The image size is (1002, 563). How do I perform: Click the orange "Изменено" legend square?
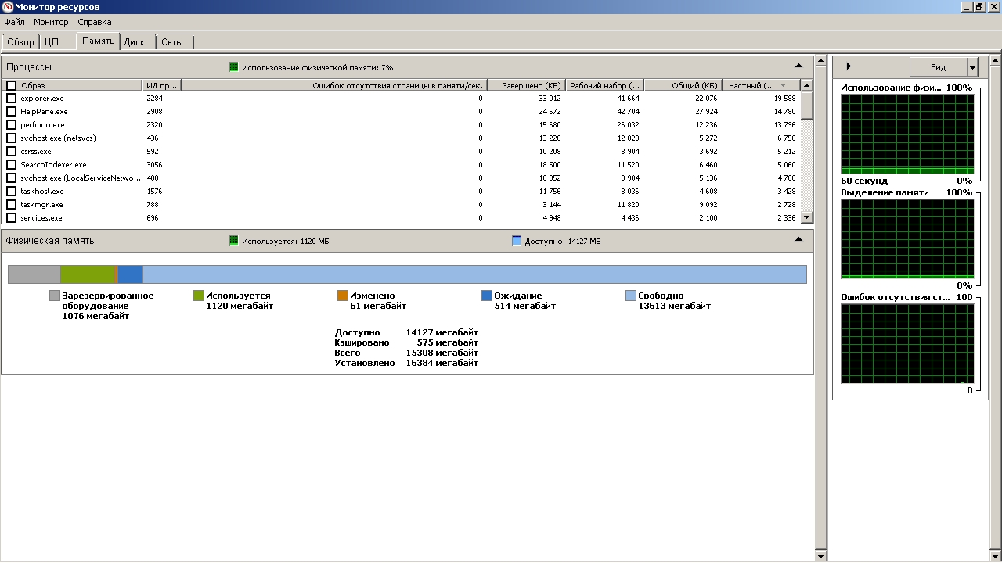(x=343, y=296)
